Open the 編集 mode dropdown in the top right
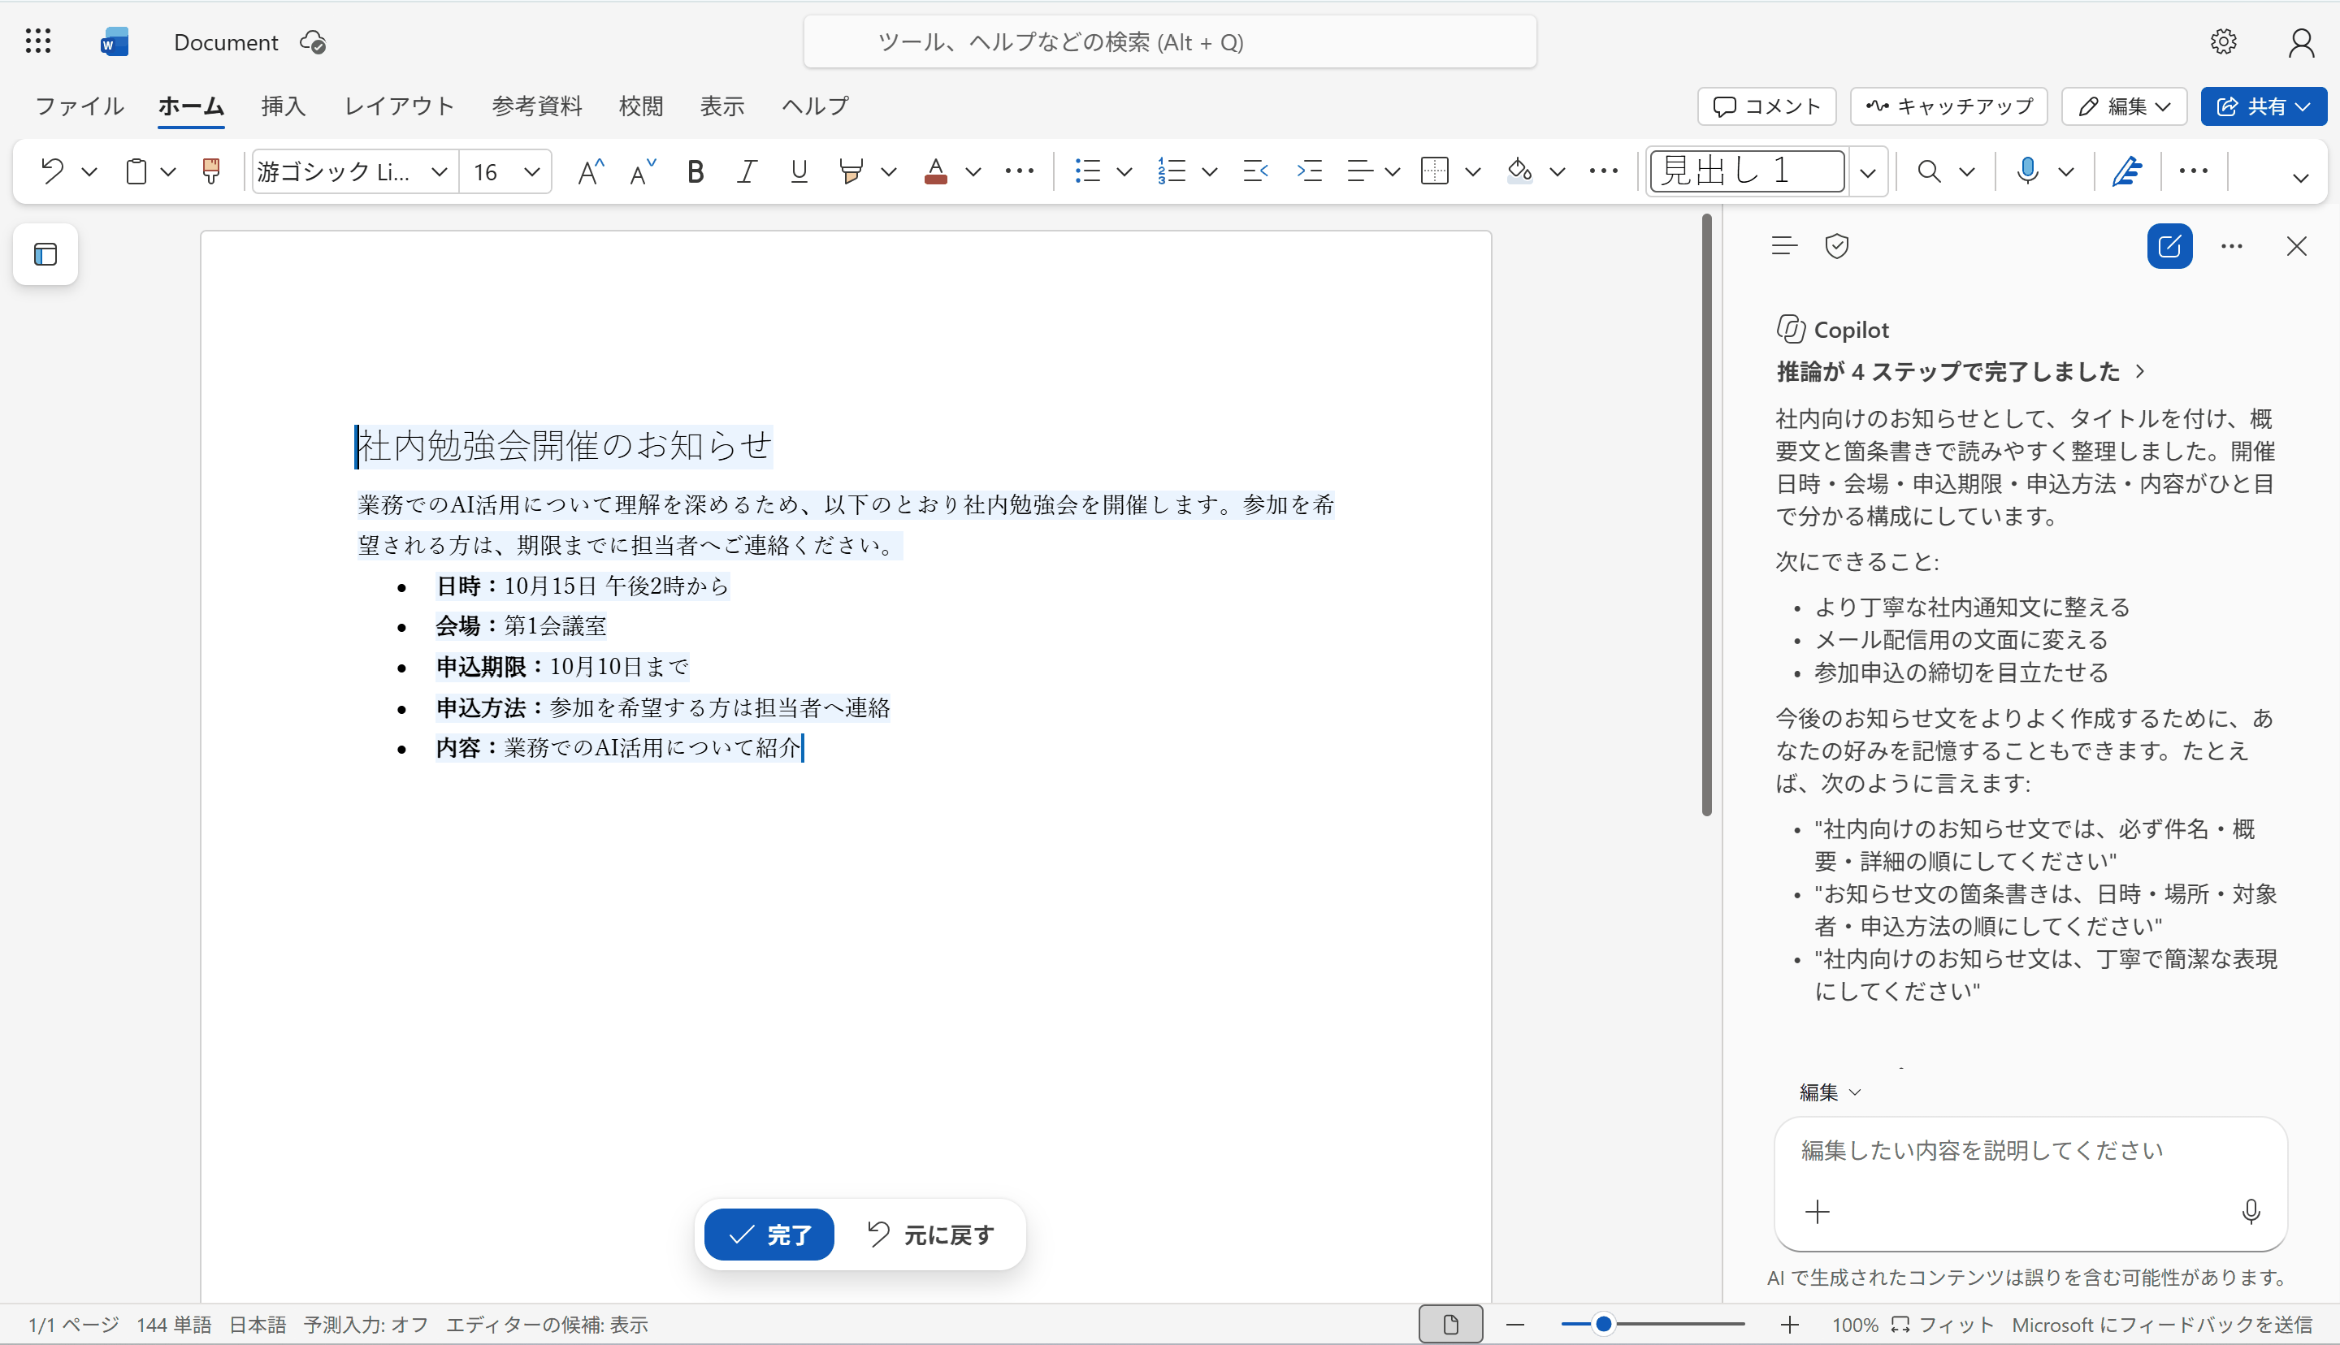Image resolution: width=2340 pixels, height=1345 pixels. pyautogui.click(x=2124, y=106)
